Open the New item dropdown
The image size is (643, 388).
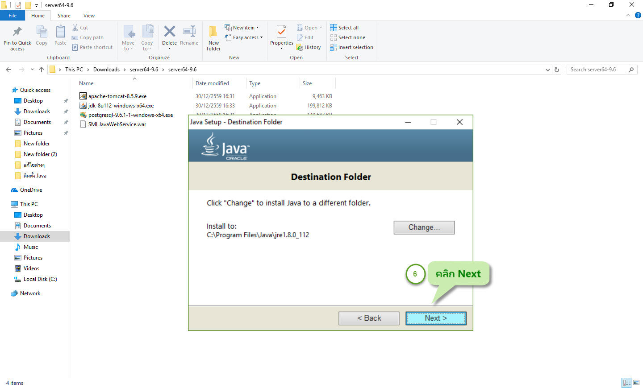tap(242, 28)
